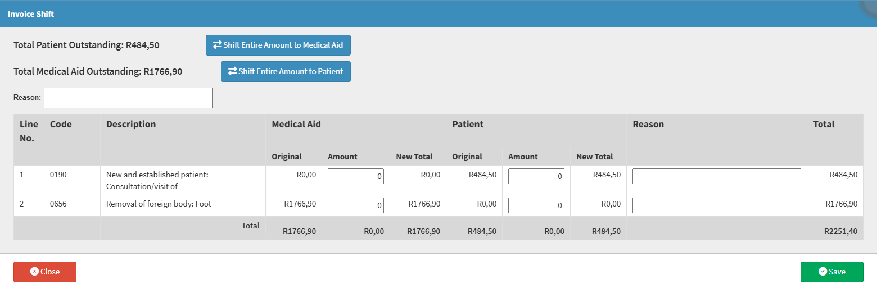Screen dimensions: 877x289
Task: Click the Reason: label above the table
Action: (28, 97)
